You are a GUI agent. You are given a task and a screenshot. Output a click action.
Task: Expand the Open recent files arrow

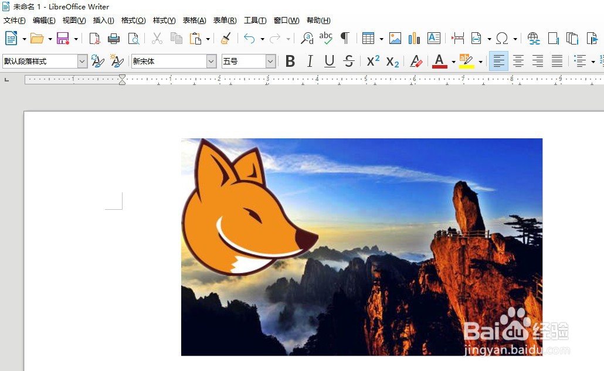click(x=50, y=39)
